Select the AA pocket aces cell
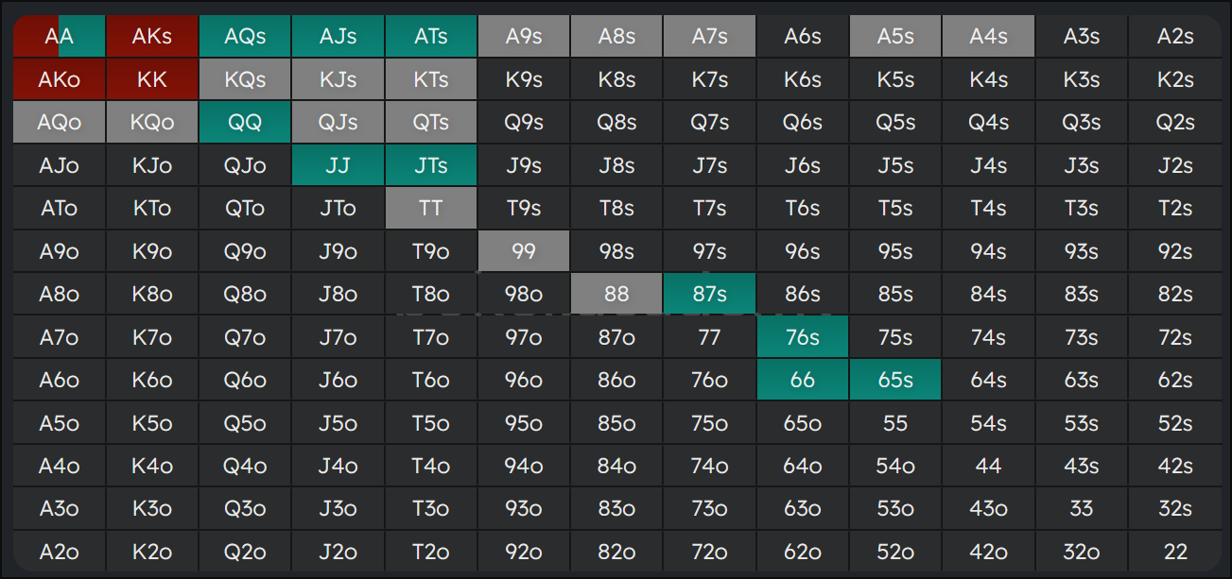Screen dimensions: 1232x579 tap(59, 37)
